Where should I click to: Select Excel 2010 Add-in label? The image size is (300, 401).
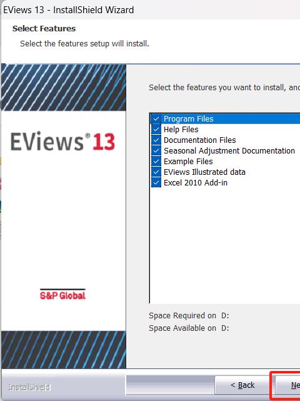(196, 183)
